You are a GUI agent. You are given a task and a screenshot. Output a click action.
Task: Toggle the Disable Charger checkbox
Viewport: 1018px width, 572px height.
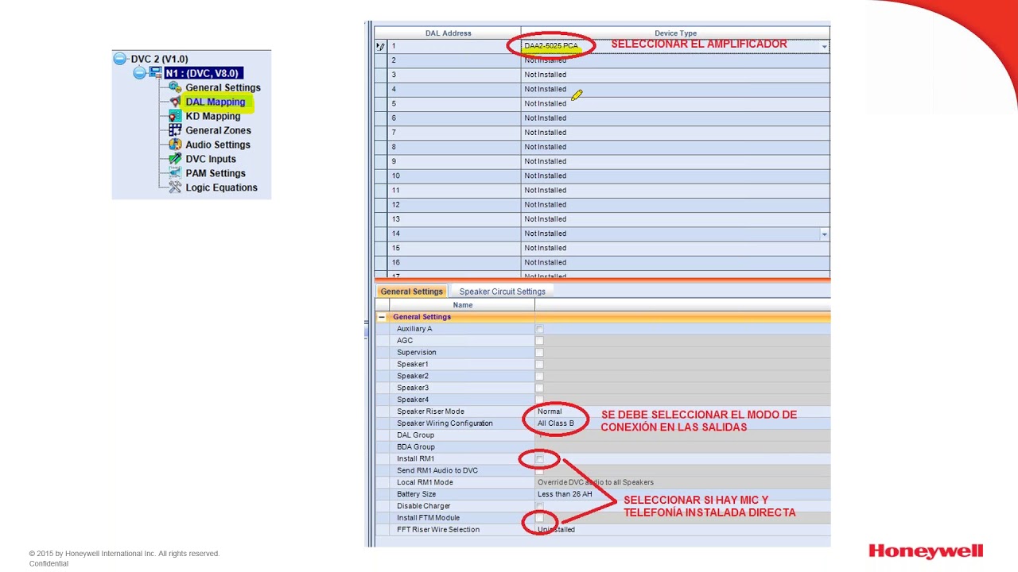pyautogui.click(x=539, y=506)
